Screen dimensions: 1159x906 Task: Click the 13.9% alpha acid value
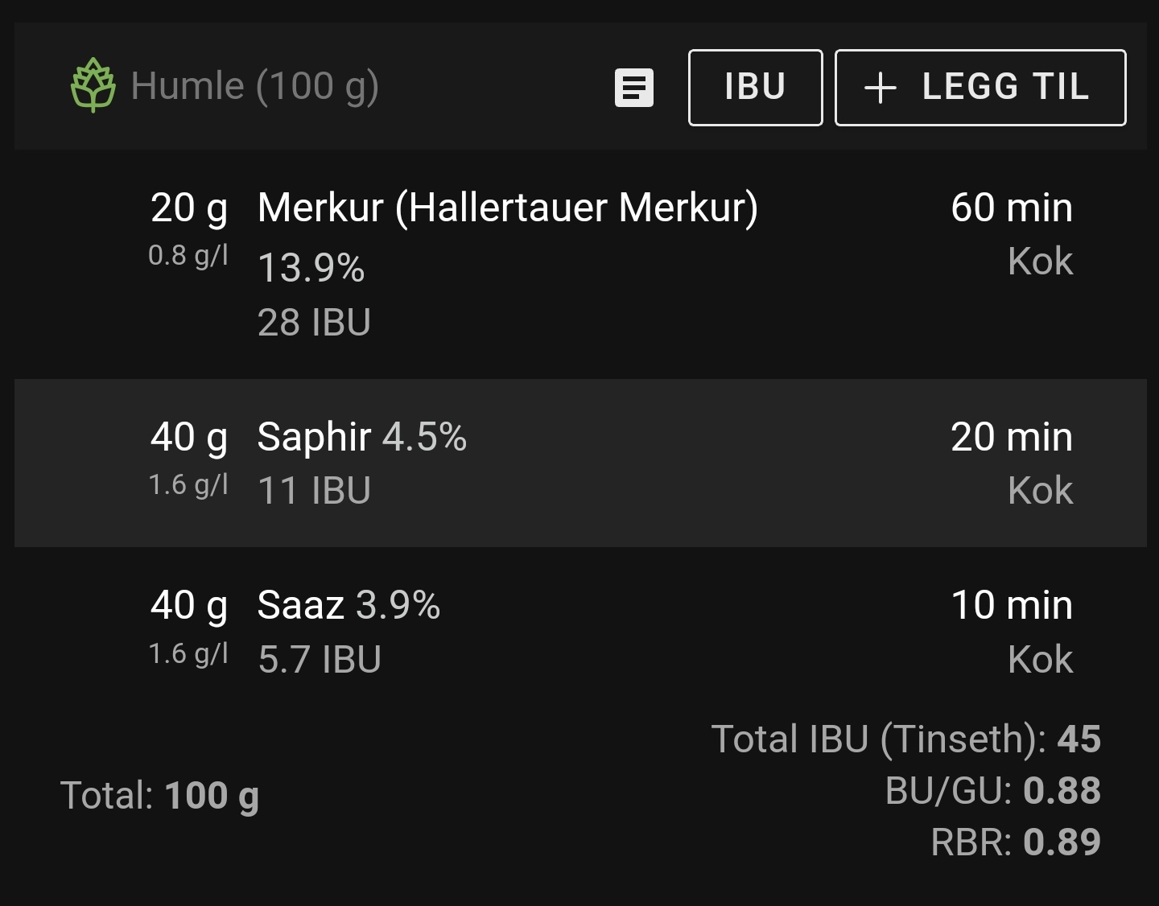pos(311,268)
